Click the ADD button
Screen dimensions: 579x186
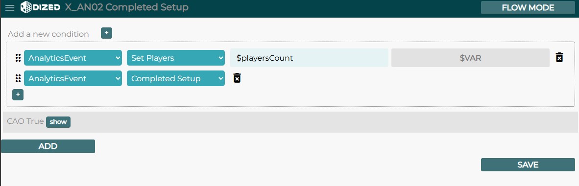click(48, 146)
